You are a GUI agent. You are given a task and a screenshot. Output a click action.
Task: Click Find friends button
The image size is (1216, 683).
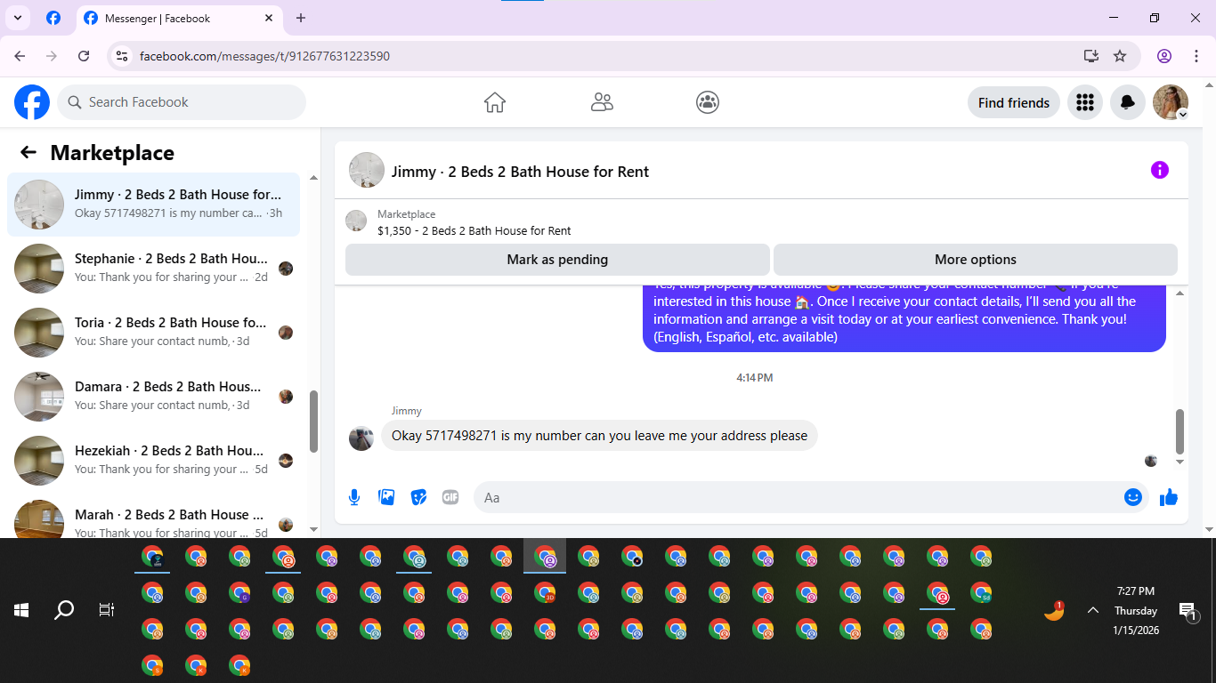pyautogui.click(x=1014, y=102)
